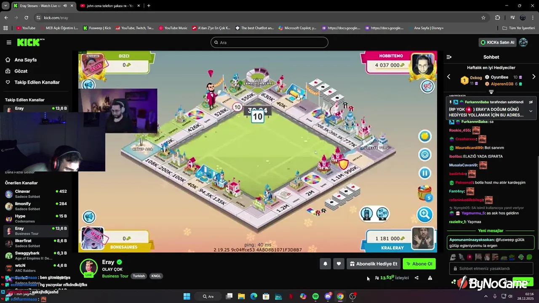Open Eray's live avatar
Viewport: 539px width, 303px height.
click(89, 268)
